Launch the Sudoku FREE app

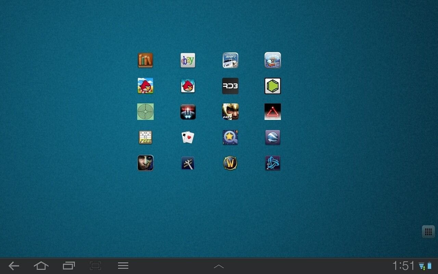145,137
